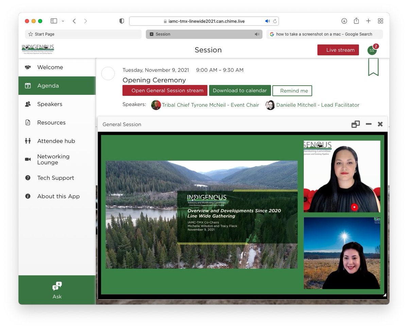This screenshot has height=329, width=408.
Task: Switch to the Google Search tab
Action: 325,34
